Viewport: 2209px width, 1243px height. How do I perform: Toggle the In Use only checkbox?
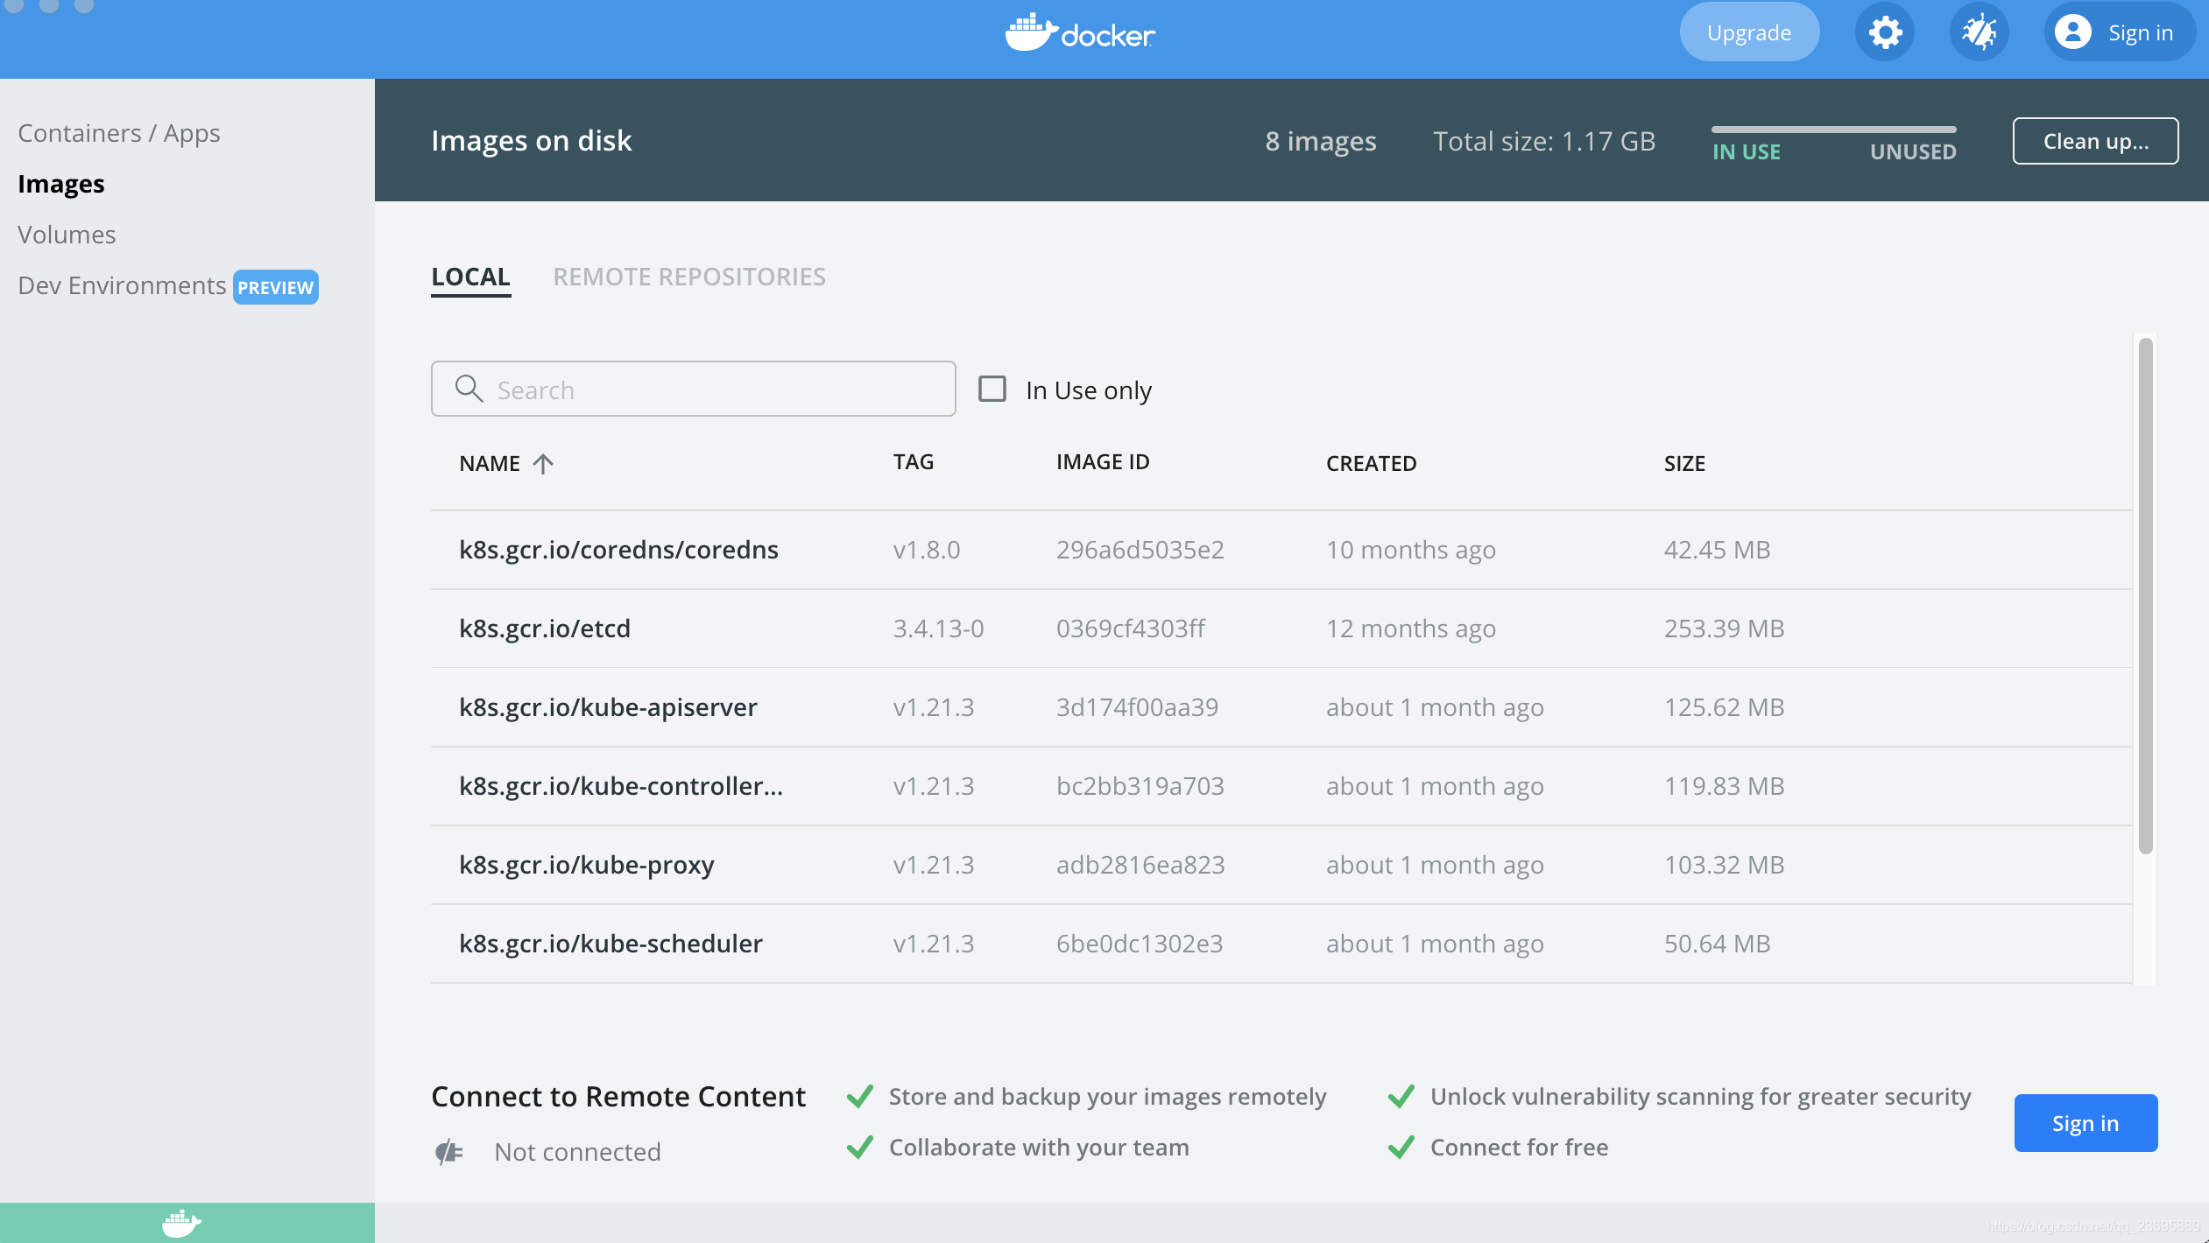[992, 389]
